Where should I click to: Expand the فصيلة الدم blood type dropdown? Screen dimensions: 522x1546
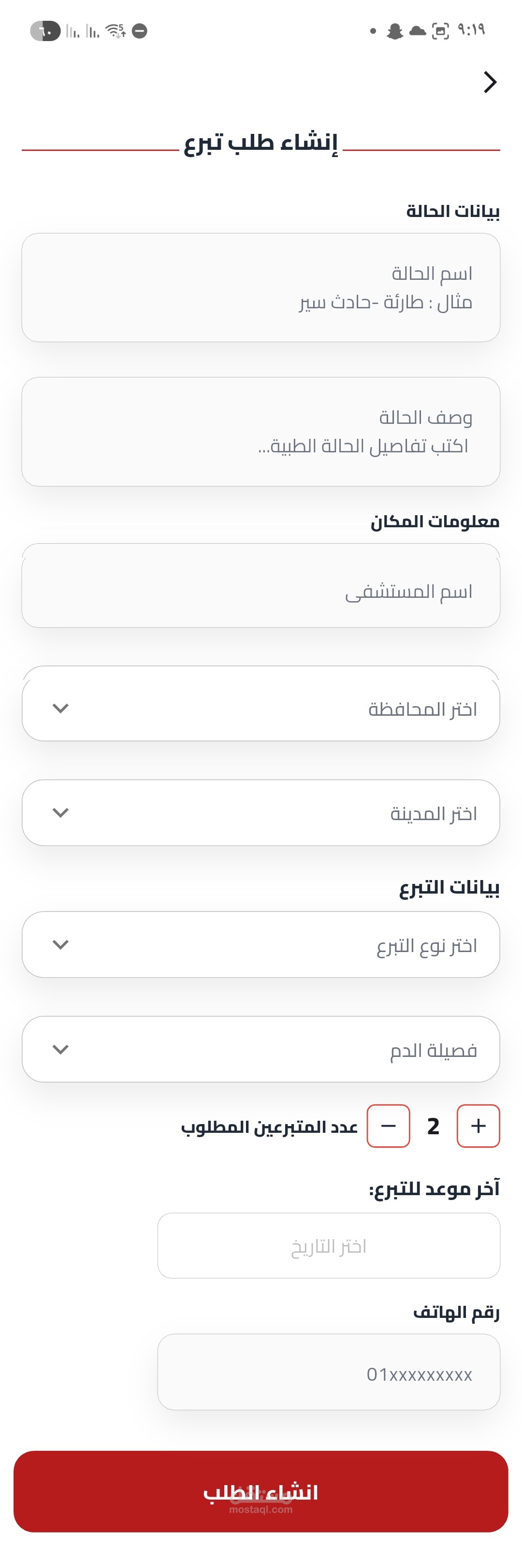(x=261, y=1049)
